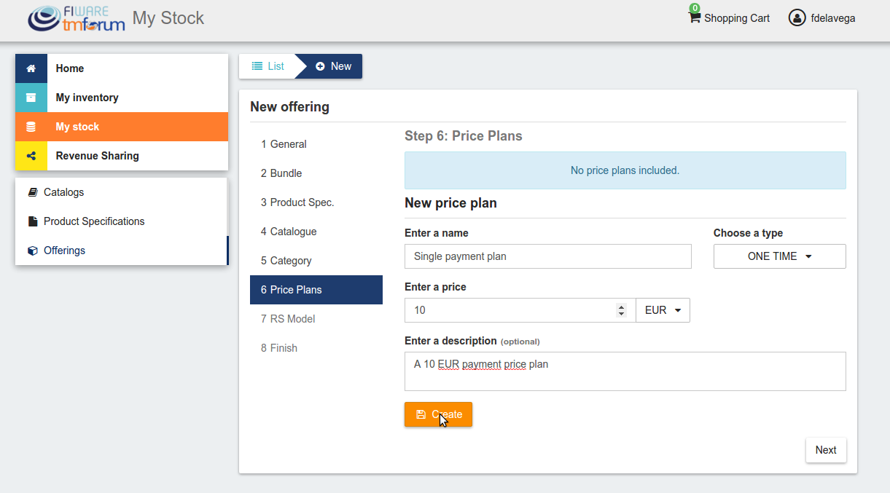Click the description text area

click(625, 371)
